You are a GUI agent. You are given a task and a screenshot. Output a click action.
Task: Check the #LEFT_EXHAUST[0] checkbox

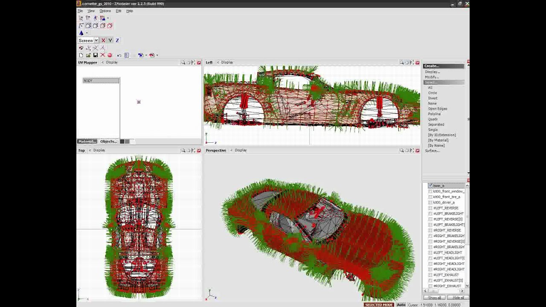[430, 281]
